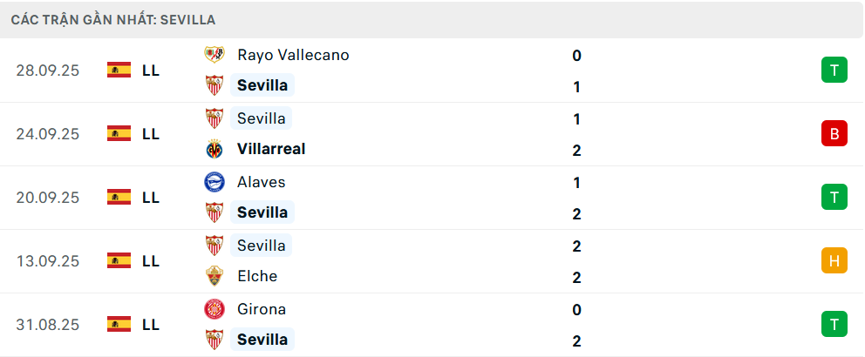Click Spain flag beside the 24.09.25 match
The image size is (865, 357).
[x=119, y=133]
